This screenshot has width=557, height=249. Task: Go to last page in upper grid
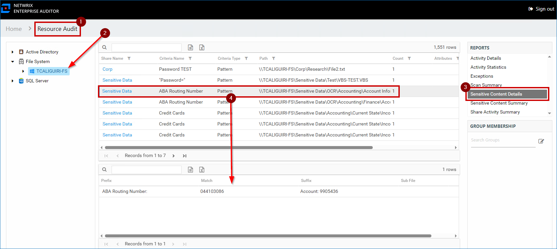[x=185, y=156]
